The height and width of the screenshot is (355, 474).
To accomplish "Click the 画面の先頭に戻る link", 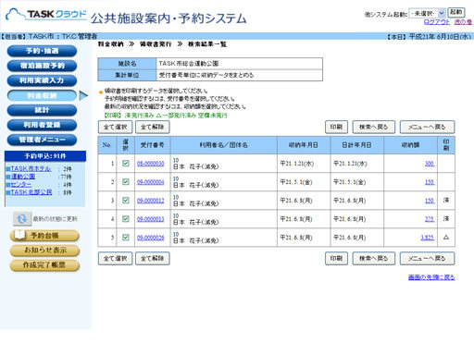I will pyautogui.click(x=431, y=277).
